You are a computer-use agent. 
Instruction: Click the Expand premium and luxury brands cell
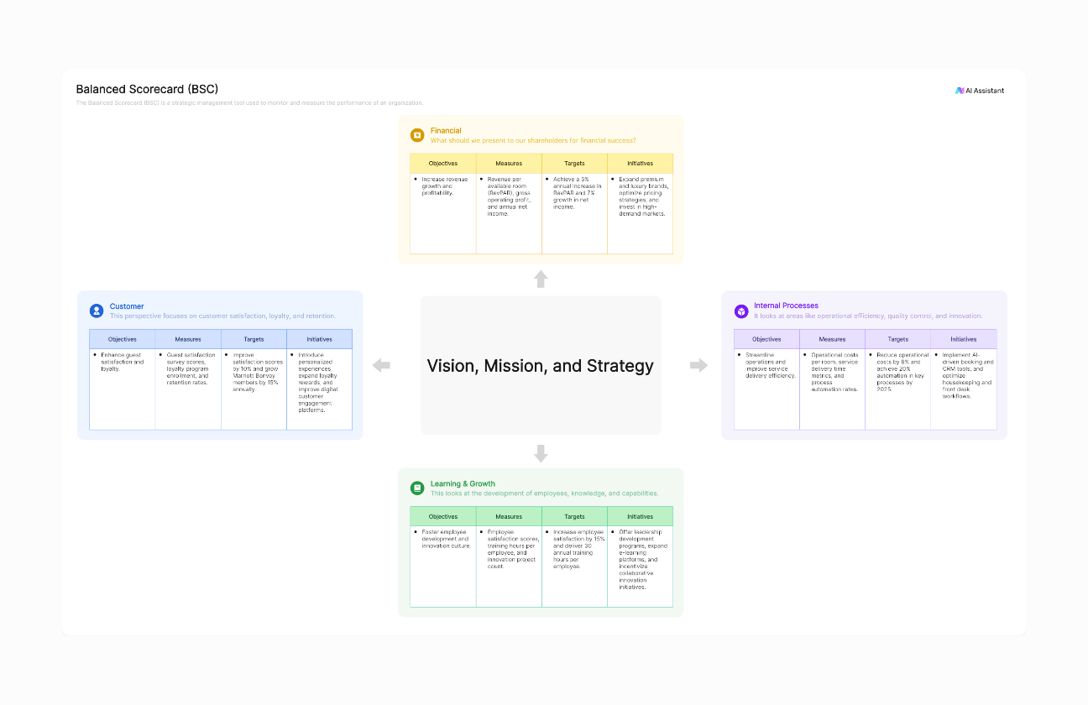(x=640, y=213)
